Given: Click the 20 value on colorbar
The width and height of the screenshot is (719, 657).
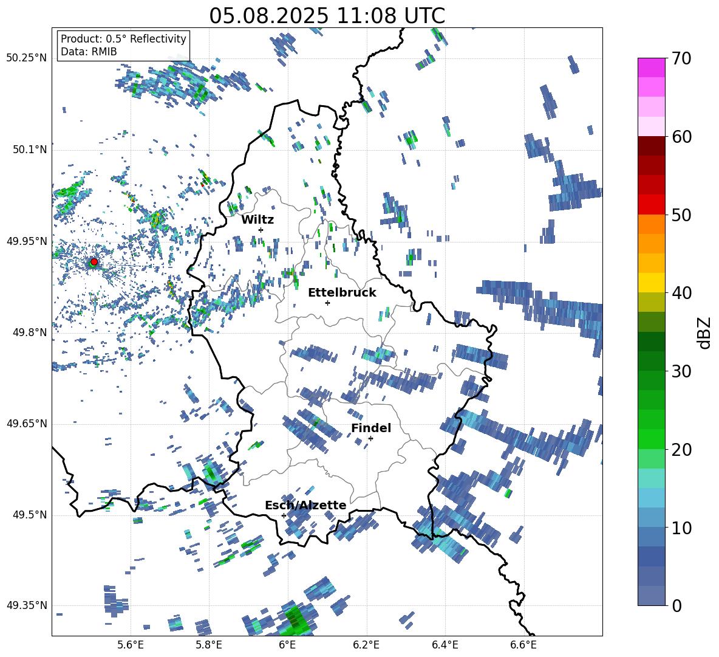Looking at the screenshot, I should [681, 449].
